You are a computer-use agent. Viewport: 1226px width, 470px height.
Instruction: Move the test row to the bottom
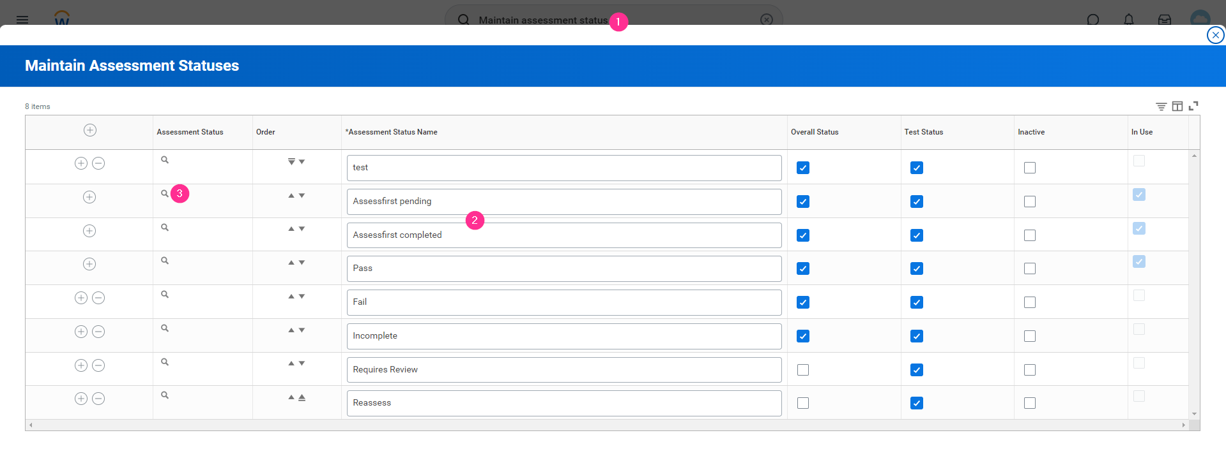click(291, 162)
